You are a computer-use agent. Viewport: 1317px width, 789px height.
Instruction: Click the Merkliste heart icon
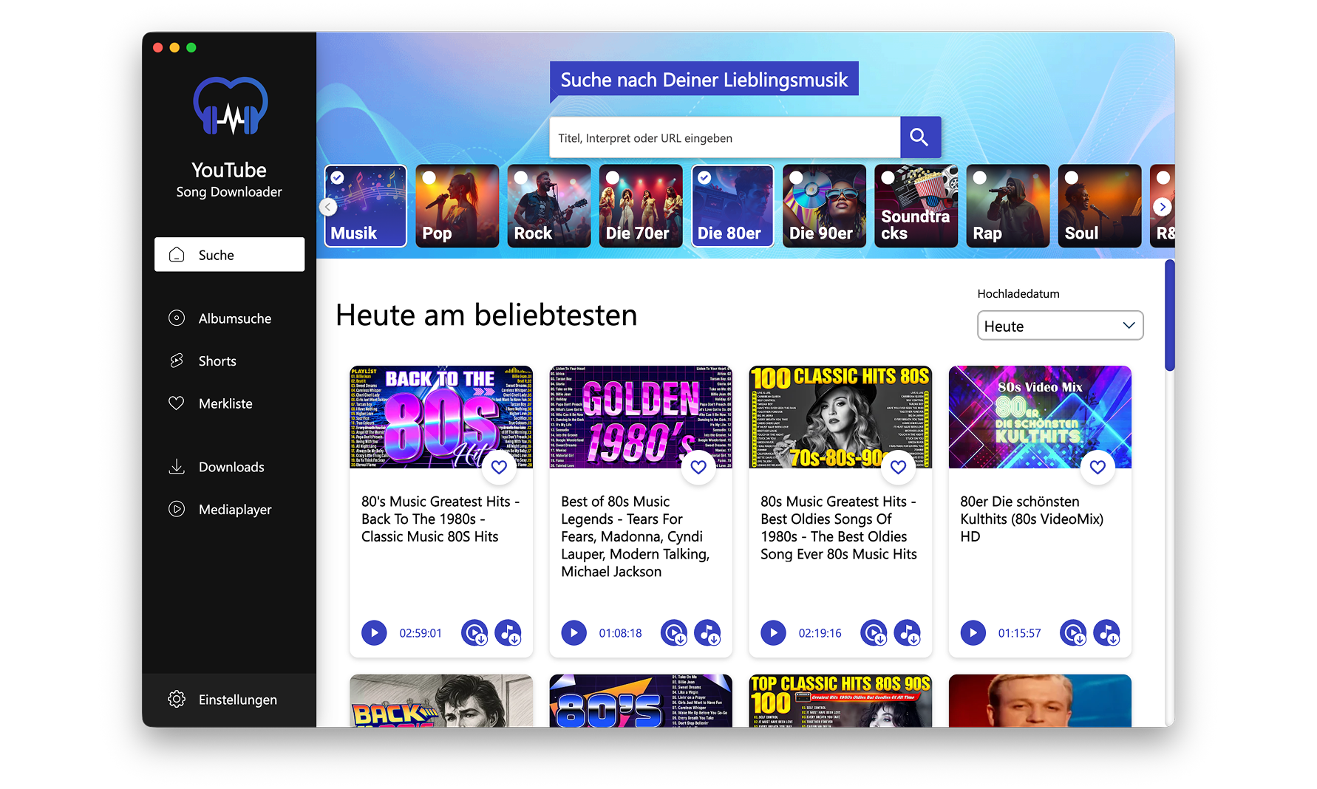point(177,403)
